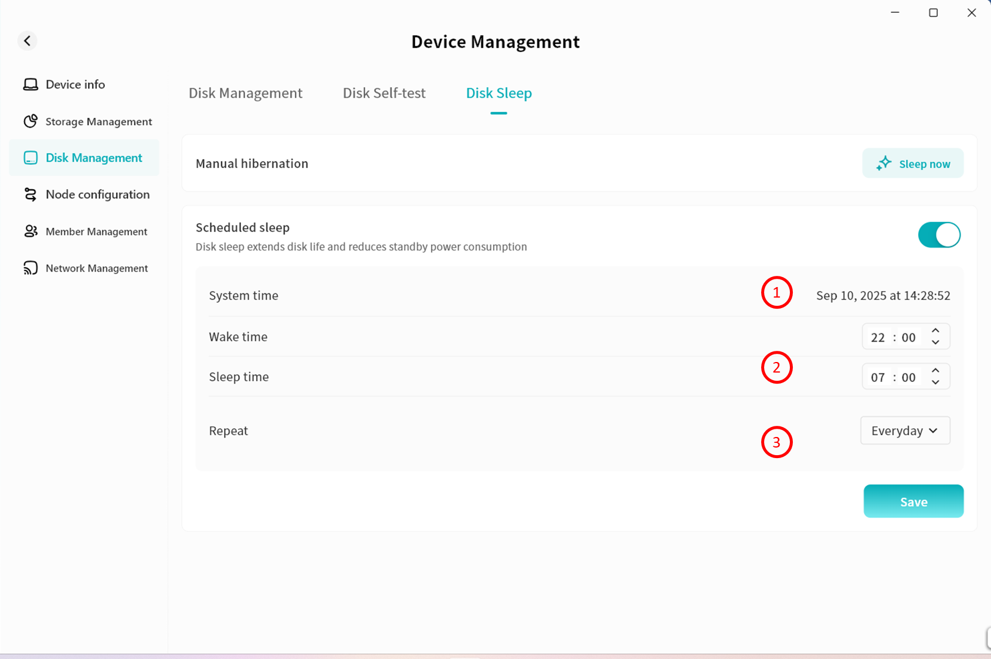Select the Disk Management sidebar icon
Image resolution: width=991 pixels, height=659 pixels.
pos(30,158)
